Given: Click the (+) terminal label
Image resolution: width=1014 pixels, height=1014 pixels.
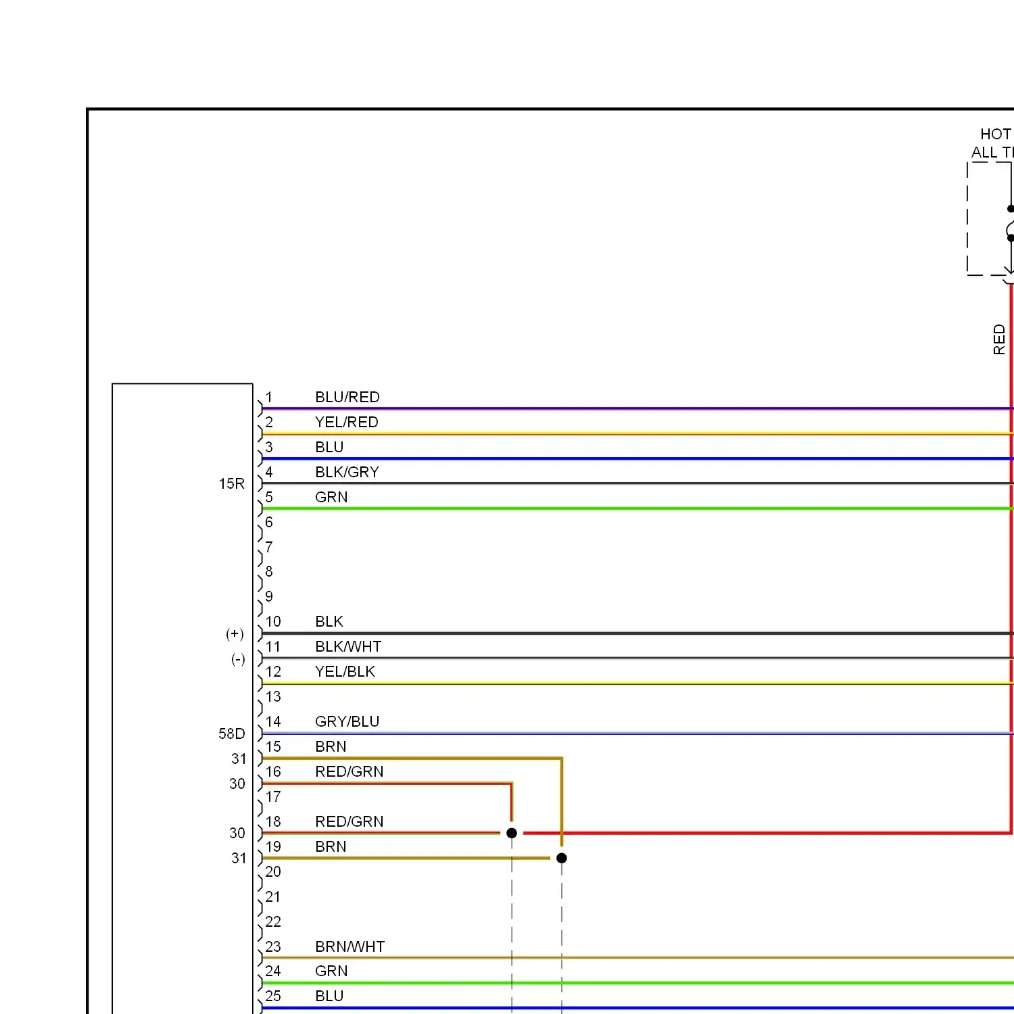Looking at the screenshot, I should 235,633.
